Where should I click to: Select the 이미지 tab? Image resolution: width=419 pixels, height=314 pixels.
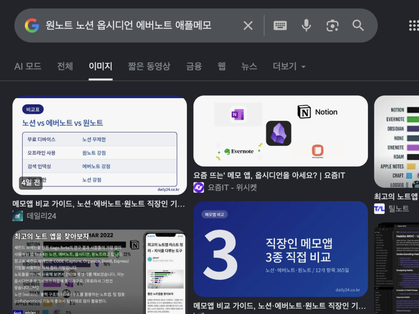[x=101, y=66]
